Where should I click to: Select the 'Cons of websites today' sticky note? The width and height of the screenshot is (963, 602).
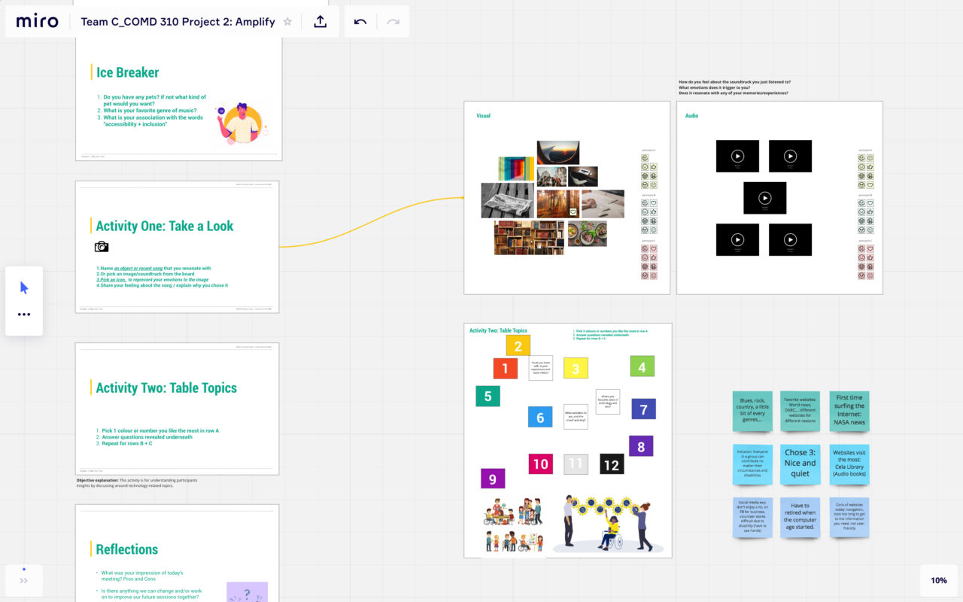(849, 518)
